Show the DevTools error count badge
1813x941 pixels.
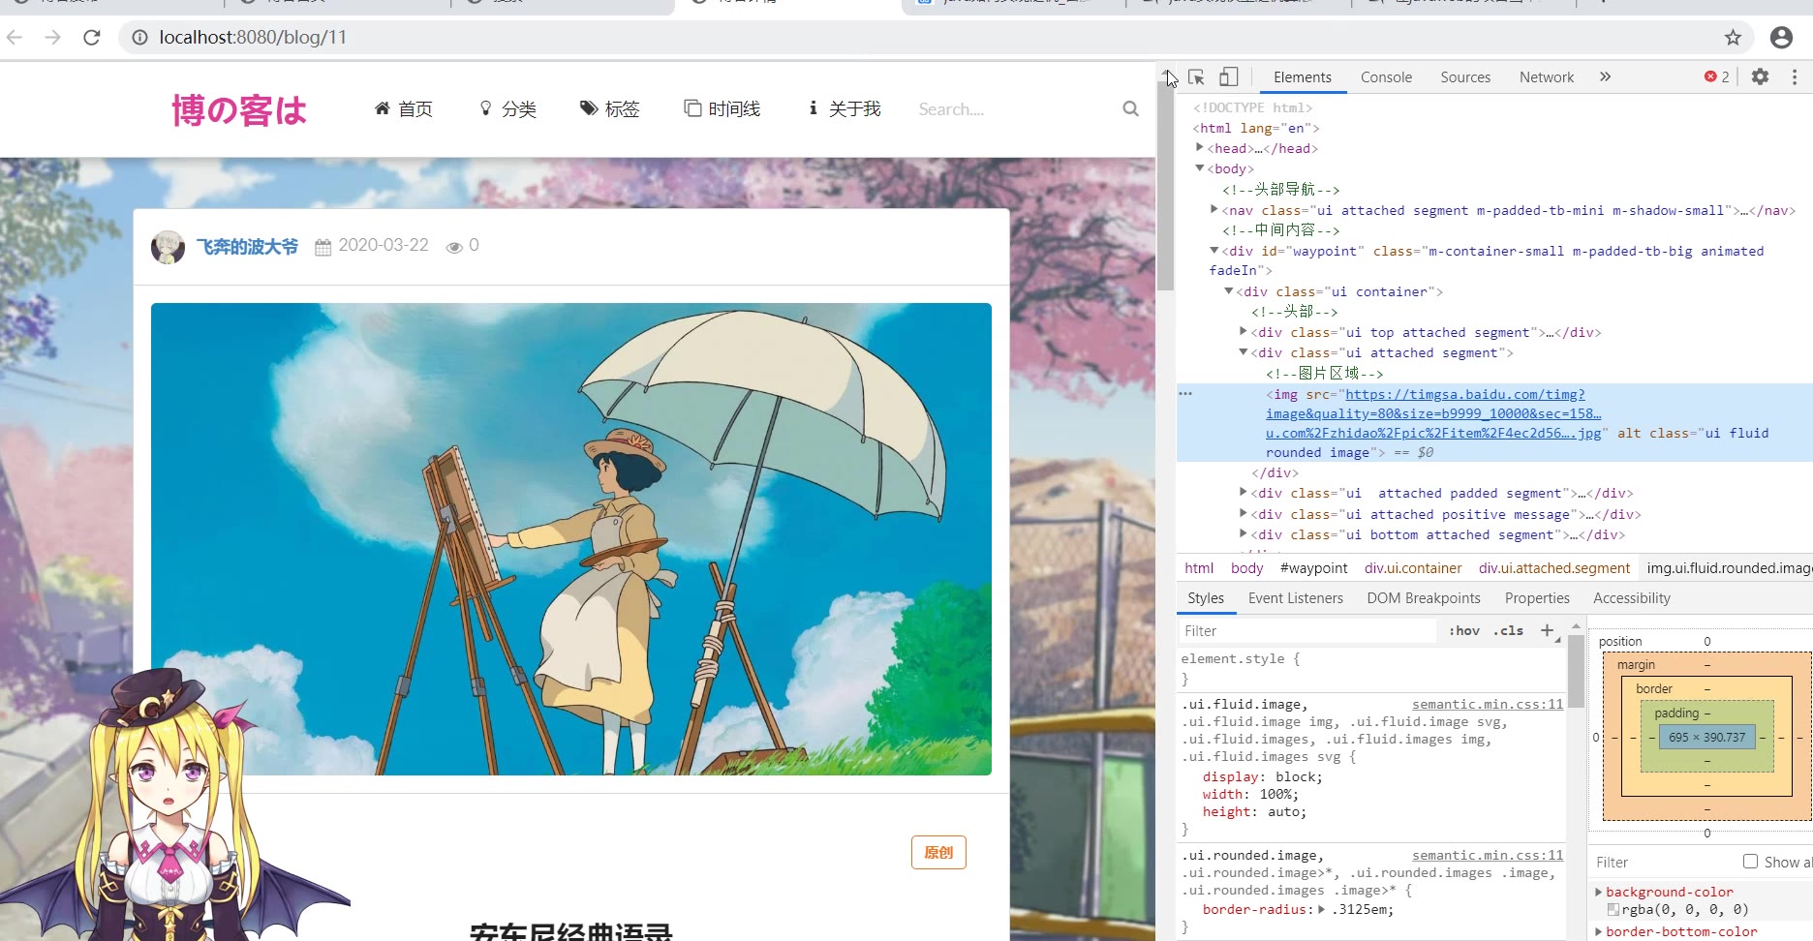[x=1717, y=77]
